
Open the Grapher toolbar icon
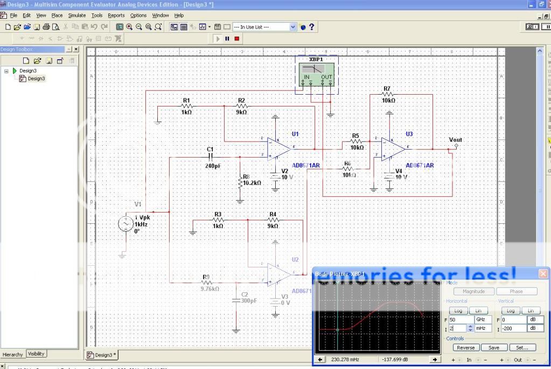(203, 27)
